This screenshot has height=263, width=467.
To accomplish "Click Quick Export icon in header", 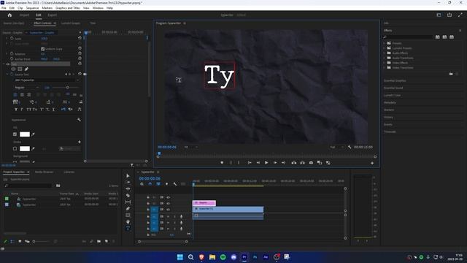I will point(449,15).
